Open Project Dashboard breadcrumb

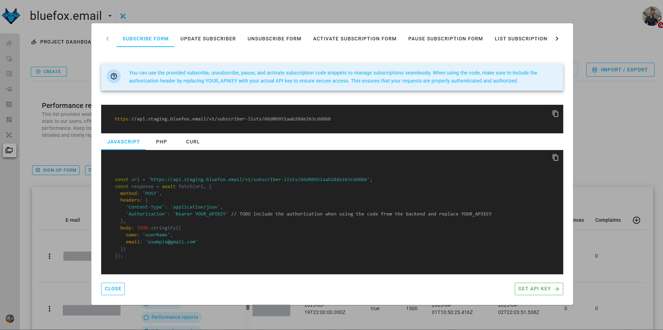coord(62,42)
